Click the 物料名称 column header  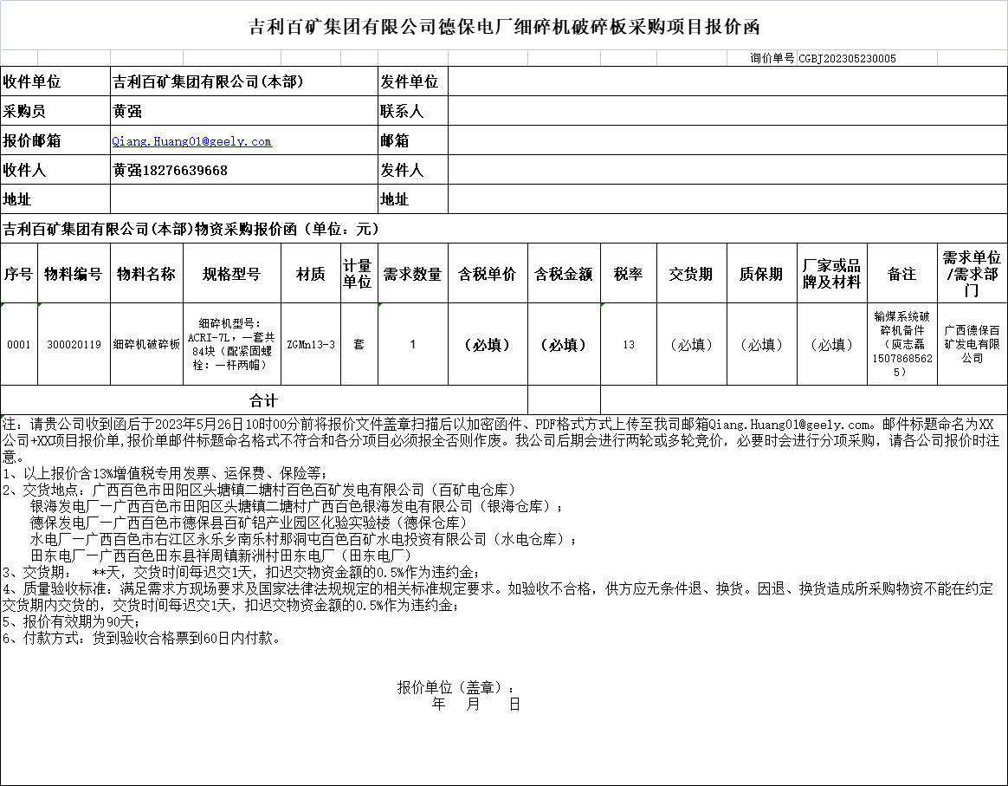[x=146, y=273]
